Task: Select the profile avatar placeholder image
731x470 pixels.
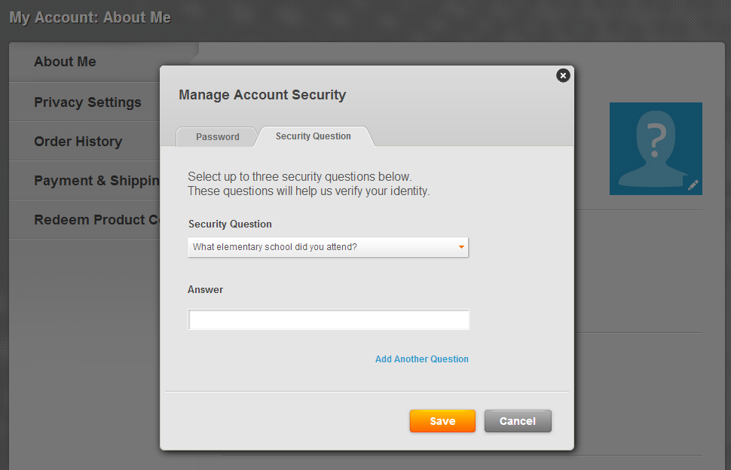Action: click(x=656, y=148)
